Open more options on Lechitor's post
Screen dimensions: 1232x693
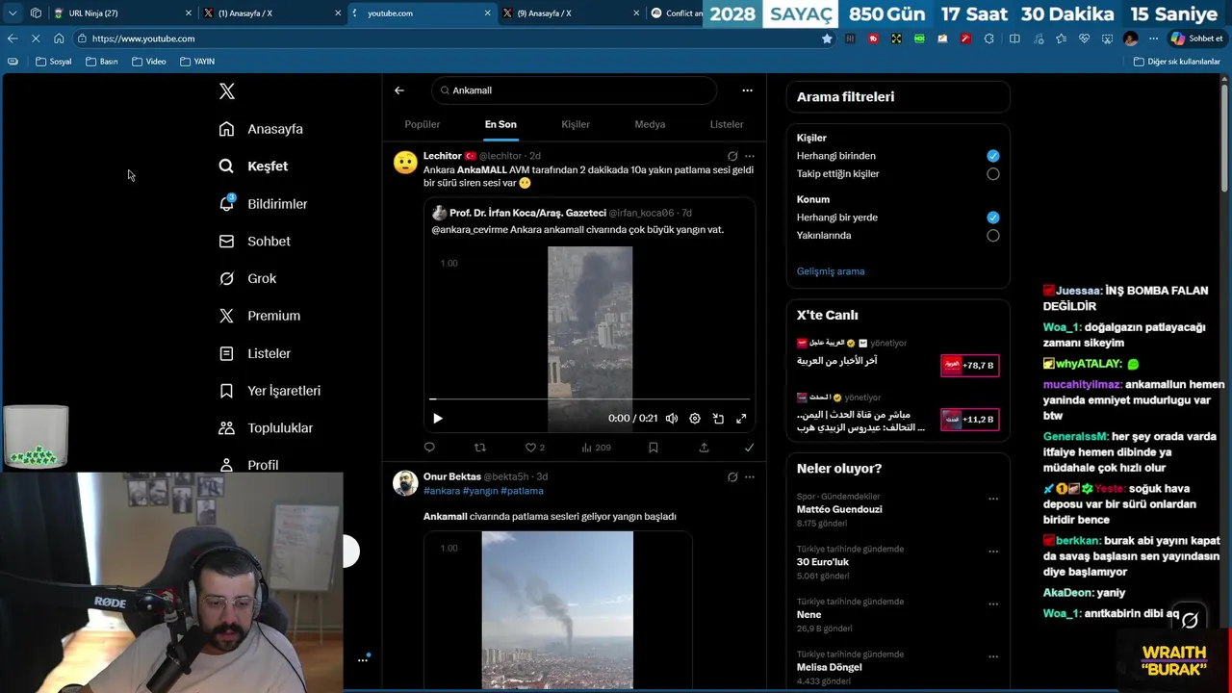(x=750, y=156)
